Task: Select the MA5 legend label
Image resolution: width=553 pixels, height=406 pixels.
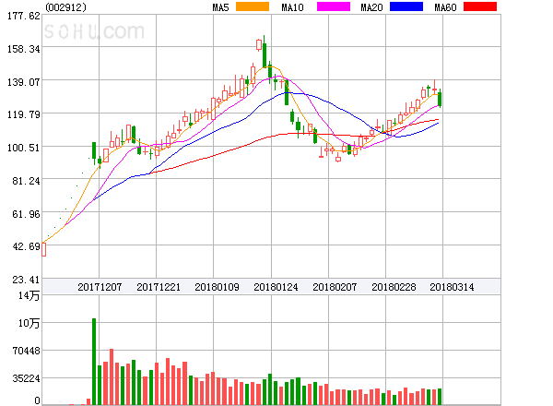Action: tap(220, 7)
